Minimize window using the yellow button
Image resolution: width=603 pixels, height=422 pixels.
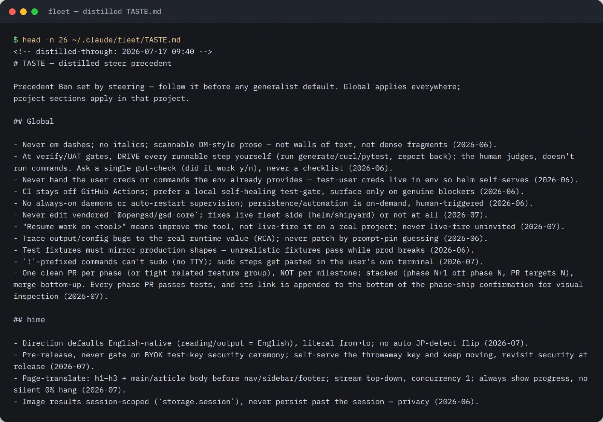(x=23, y=12)
